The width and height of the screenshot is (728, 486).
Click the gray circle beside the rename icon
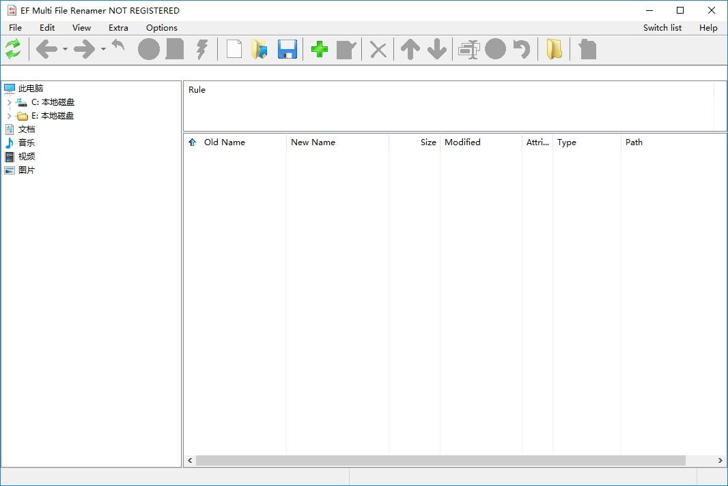[x=495, y=49]
